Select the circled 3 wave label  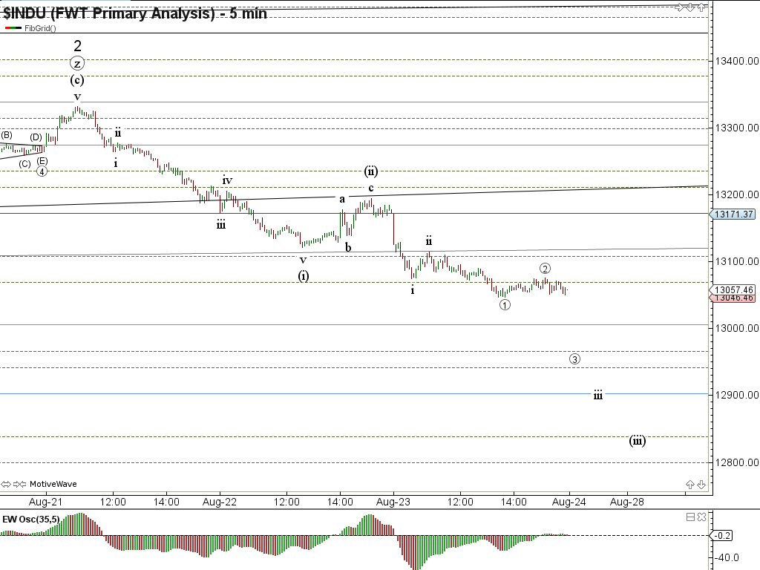[575, 359]
